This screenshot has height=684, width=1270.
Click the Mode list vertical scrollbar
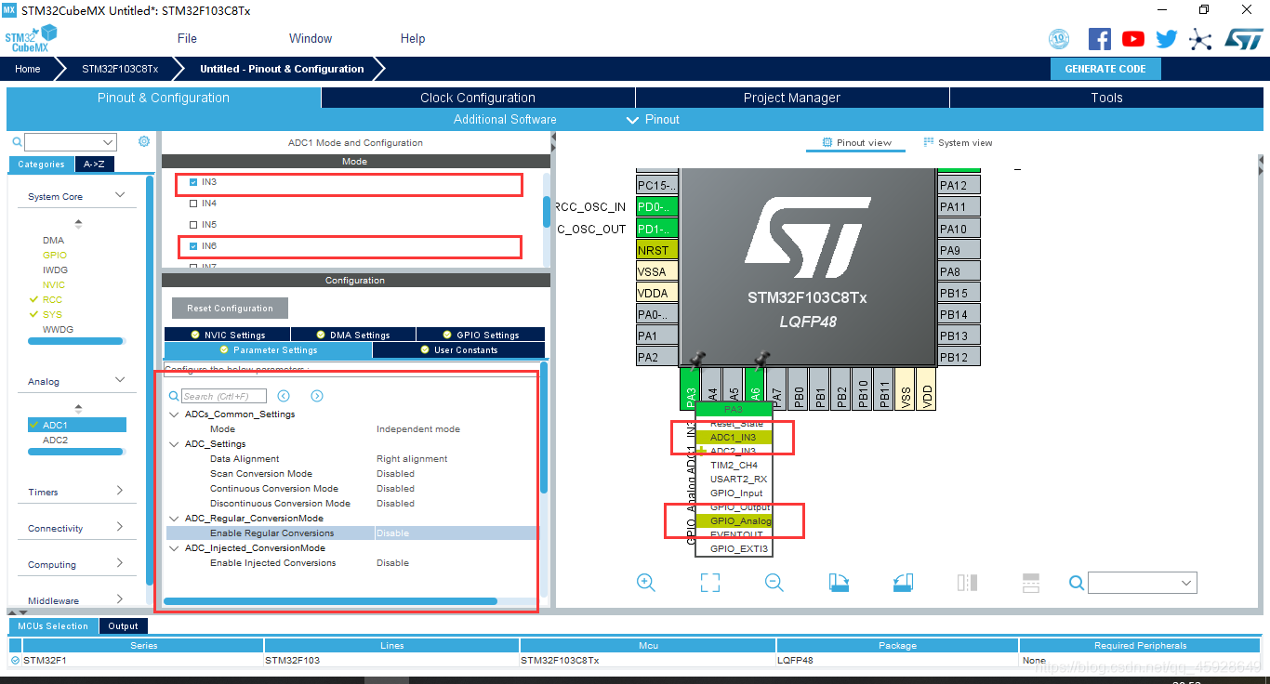tap(547, 212)
